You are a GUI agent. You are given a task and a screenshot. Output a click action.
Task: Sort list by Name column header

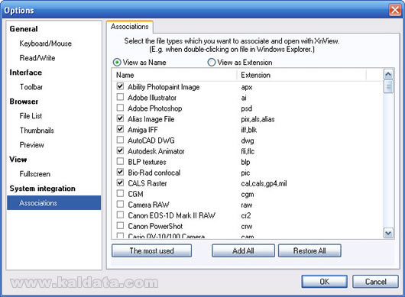click(174, 75)
